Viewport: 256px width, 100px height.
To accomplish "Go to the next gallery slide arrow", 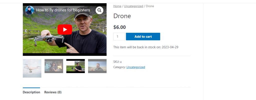I will (x=104, y=31).
